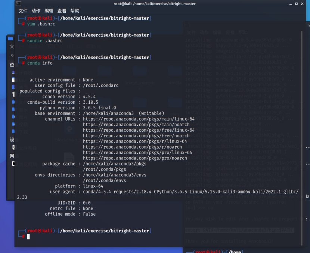Click the terminal window title text
Screen dimensions: 310x253
[x=154, y=4]
